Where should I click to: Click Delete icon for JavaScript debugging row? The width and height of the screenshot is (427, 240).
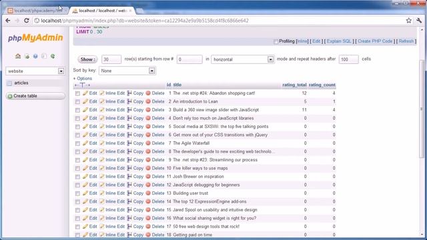[148, 185]
